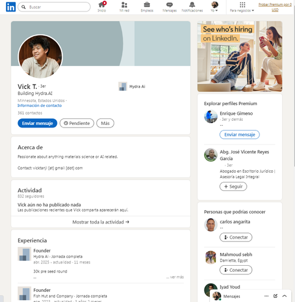Image resolution: width=295 pixels, height=302 pixels.
Task: Open Mahmoud sebh profile name
Action: (x=236, y=254)
